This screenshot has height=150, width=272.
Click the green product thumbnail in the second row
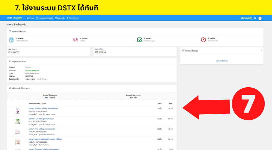pos(17,121)
